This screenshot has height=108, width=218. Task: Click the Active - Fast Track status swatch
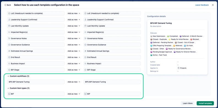151,55
